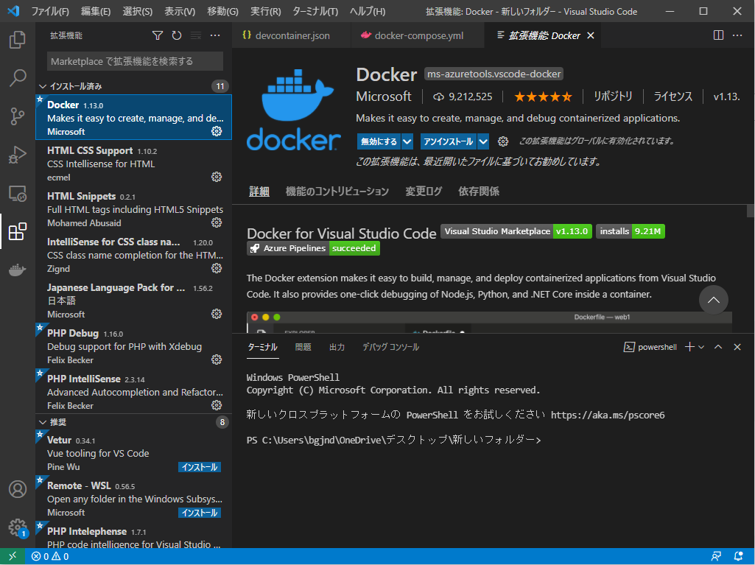
Task: Open the Manage gear in activity bar
Action: coord(18,527)
